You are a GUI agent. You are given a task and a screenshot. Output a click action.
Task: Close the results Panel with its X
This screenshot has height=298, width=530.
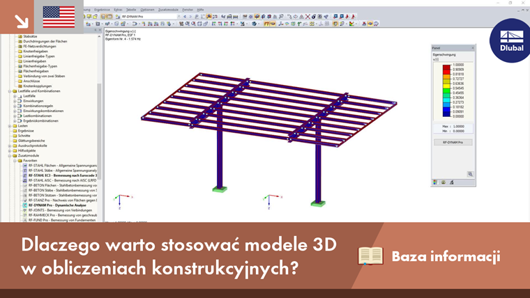click(x=473, y=48)
